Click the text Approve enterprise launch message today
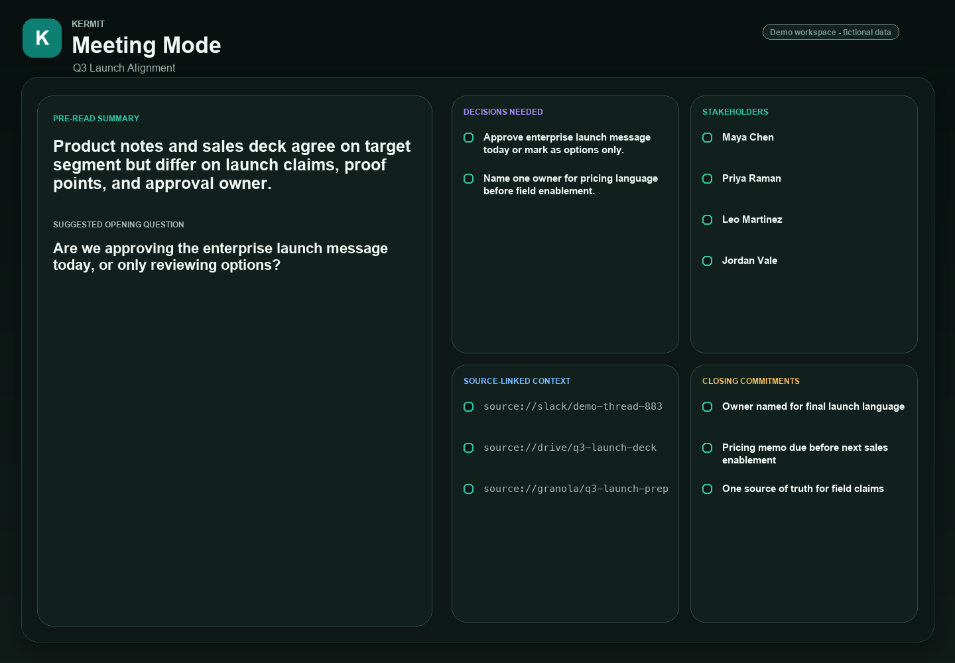Viewport: 955px width, 663px height. coord(567,143)
